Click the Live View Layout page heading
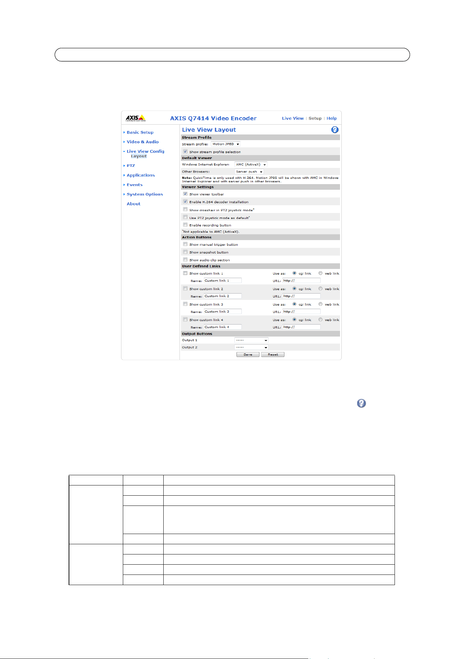Image resolution: width=466 pixels, height=659 pixels. 209,130
